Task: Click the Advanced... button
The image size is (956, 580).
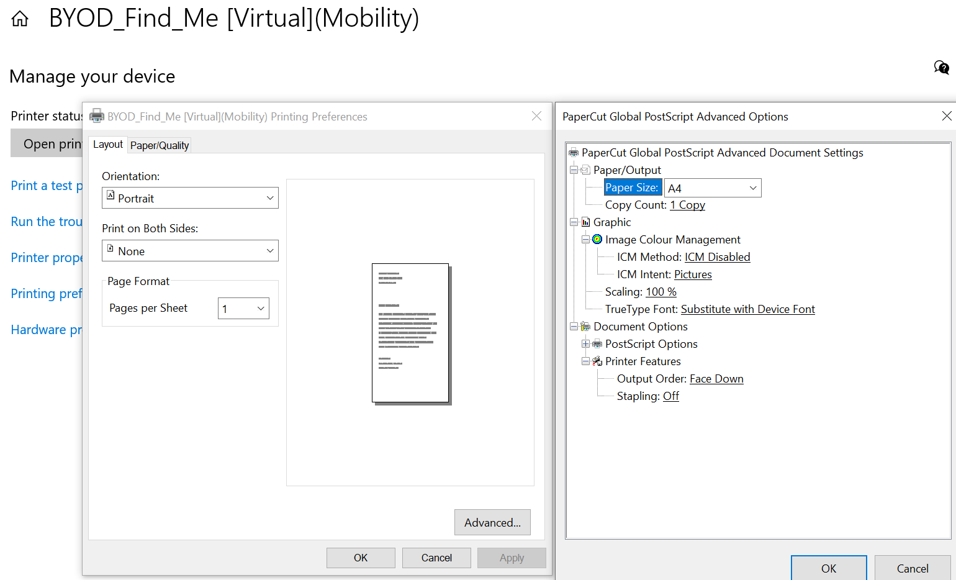Action: point(492,522)
